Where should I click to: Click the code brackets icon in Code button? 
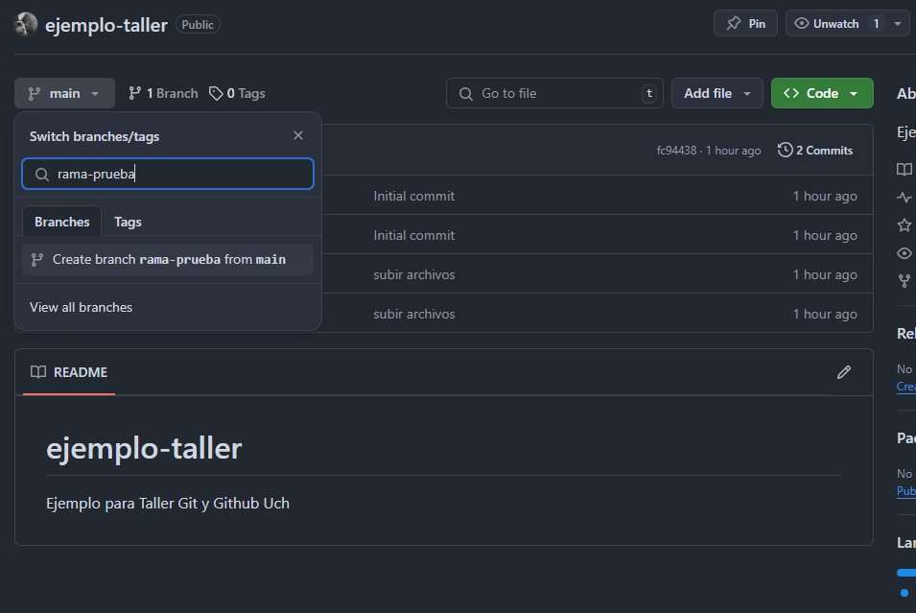click(x=791, y=93)
